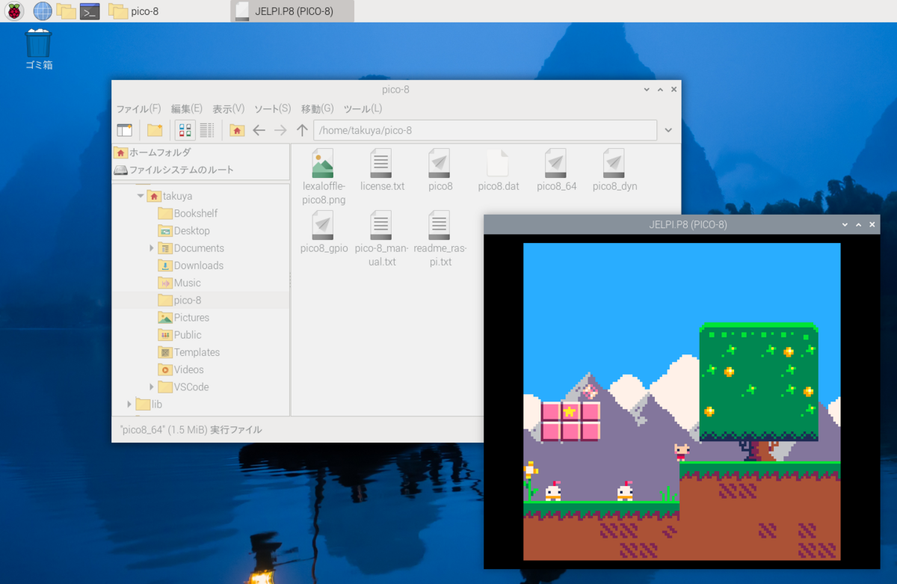Launch the web browser globe icon
Image resolution: width=897 pixels, height=584 pixels.
43,11
